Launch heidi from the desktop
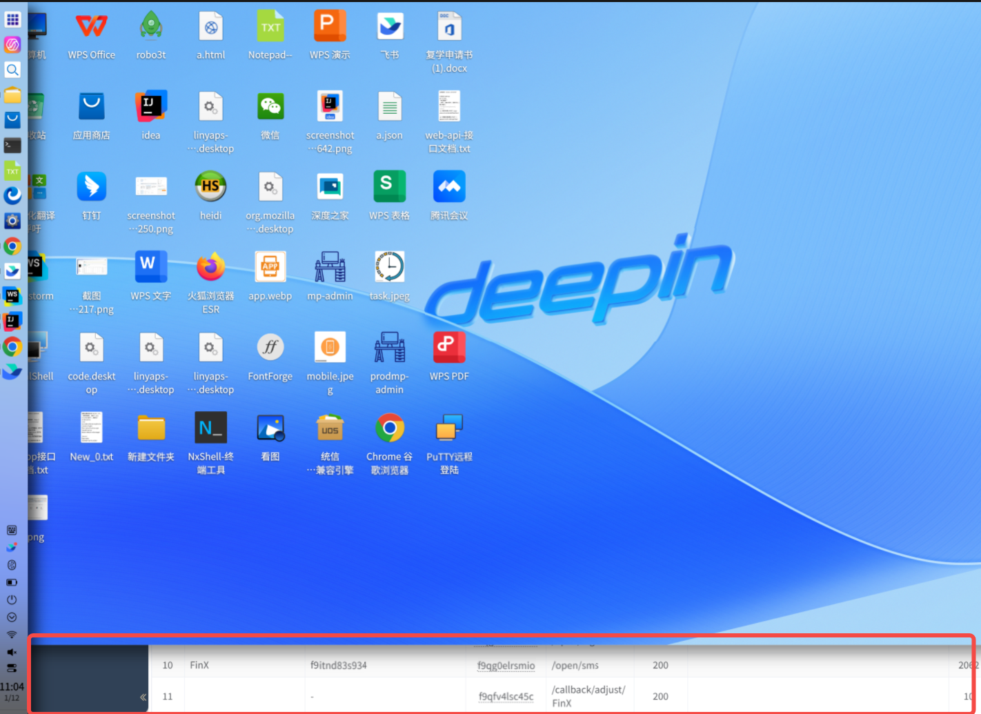981x714 pixels. point(211,197)
